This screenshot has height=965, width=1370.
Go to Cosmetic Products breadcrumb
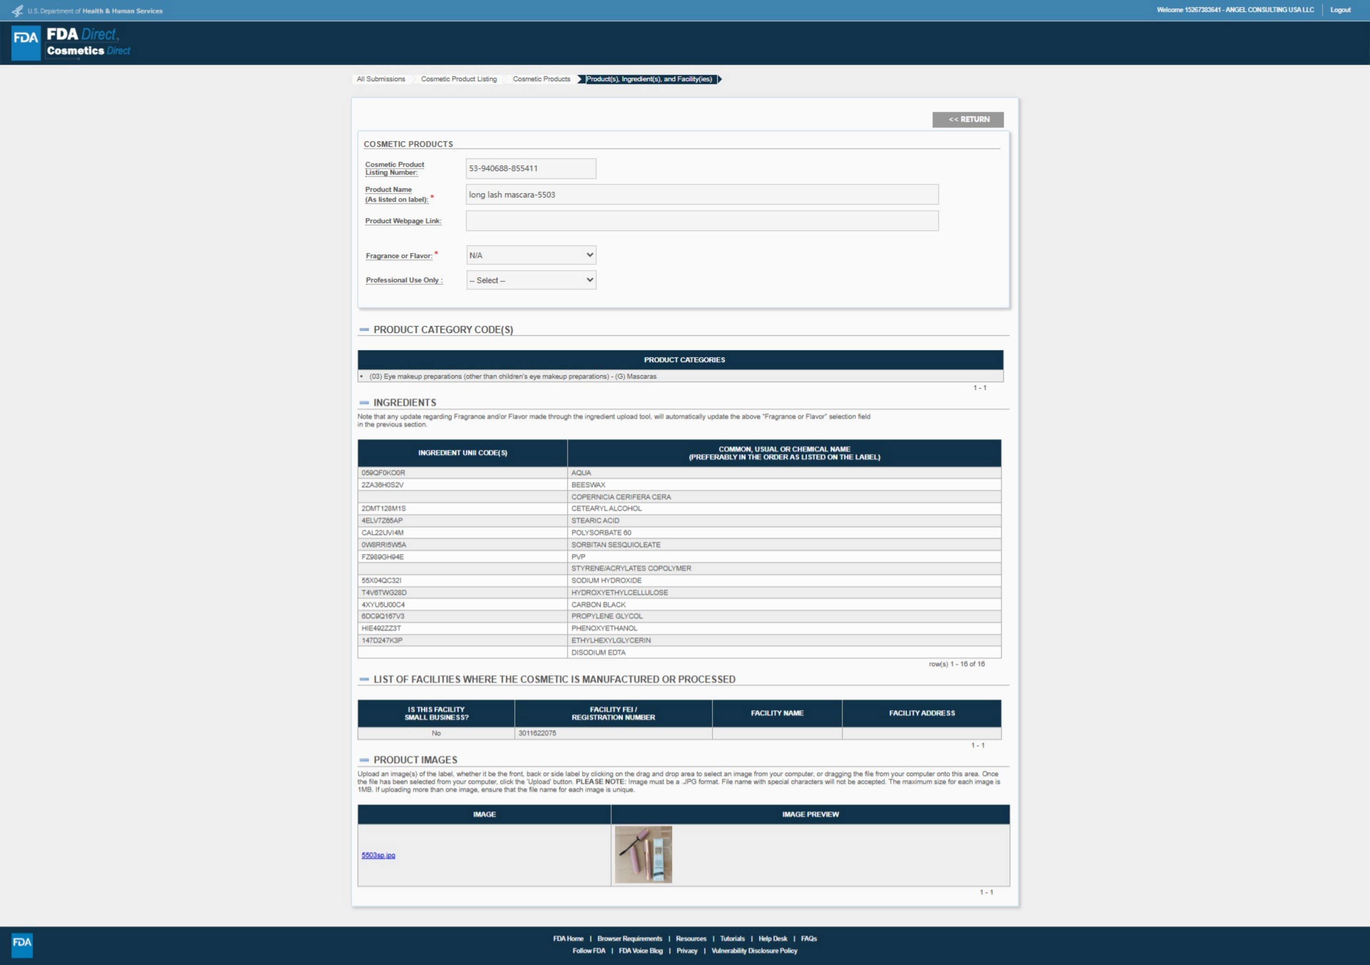click(541, 79)
